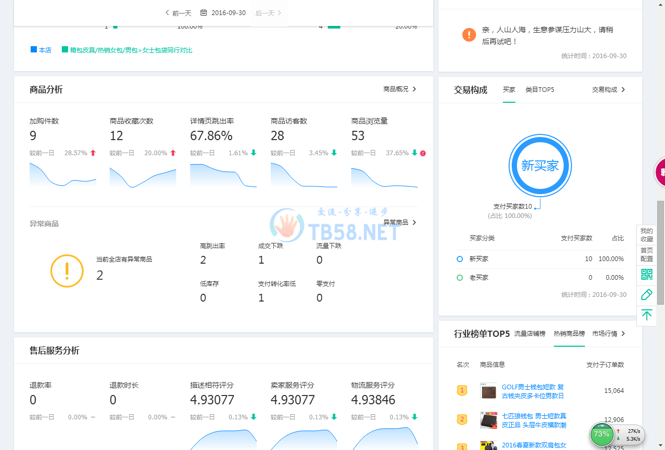
Task: Go to previous day with 前一天
Action: tap(178, 13)
